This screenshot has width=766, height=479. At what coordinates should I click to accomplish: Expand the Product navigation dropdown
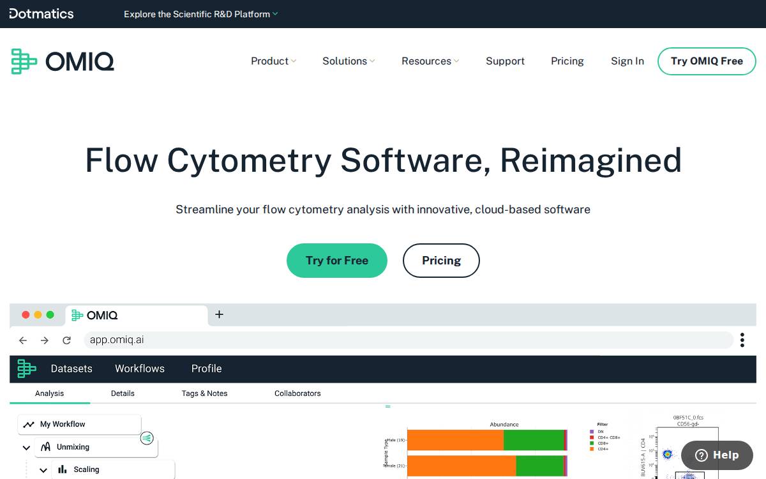[x=273, y=61]
